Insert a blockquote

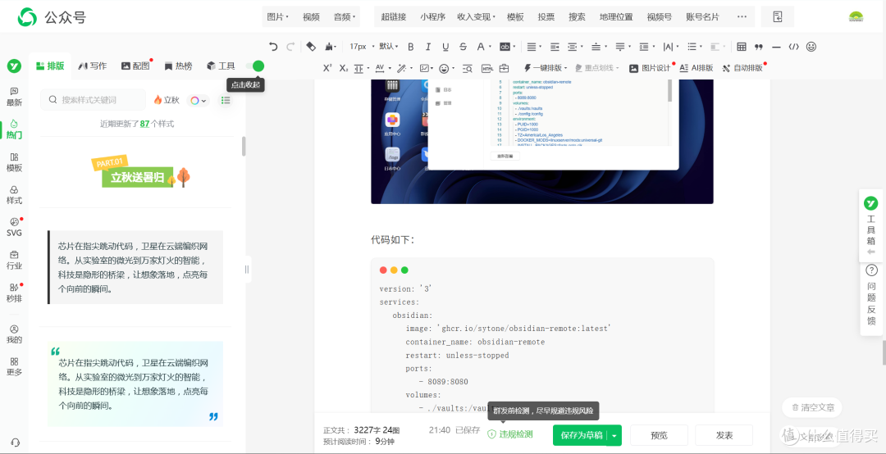(759, 47)
